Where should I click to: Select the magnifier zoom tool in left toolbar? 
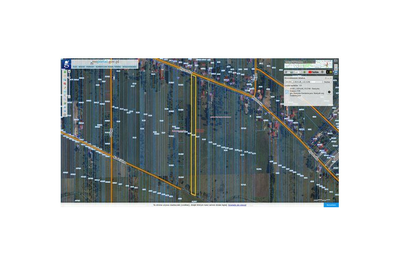tap(65, 79)
